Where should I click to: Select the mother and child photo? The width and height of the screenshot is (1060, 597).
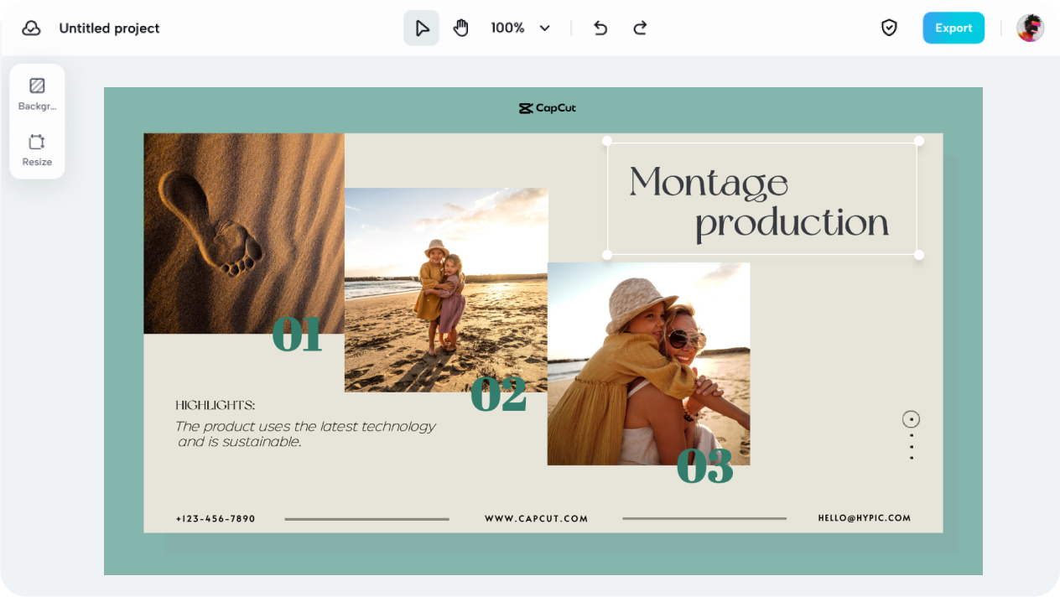648,364
